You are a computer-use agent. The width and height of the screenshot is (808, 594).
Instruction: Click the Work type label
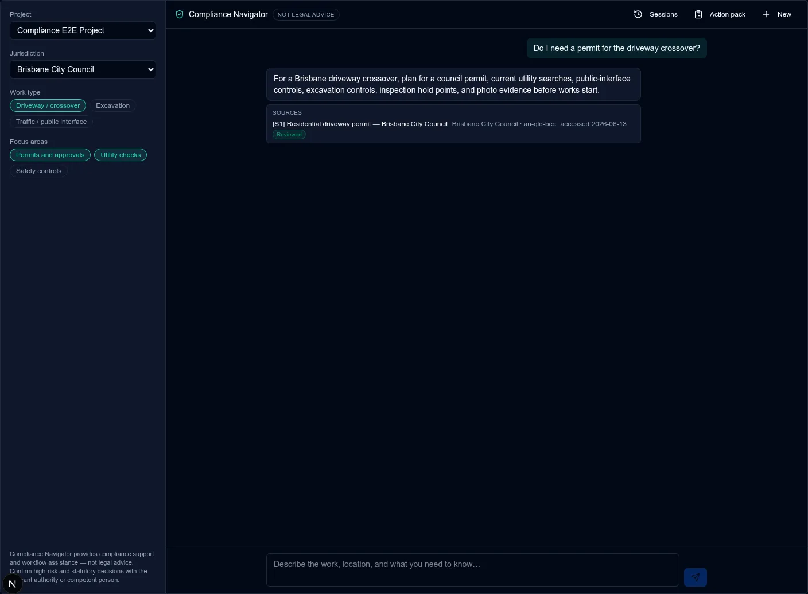[25, 92]
